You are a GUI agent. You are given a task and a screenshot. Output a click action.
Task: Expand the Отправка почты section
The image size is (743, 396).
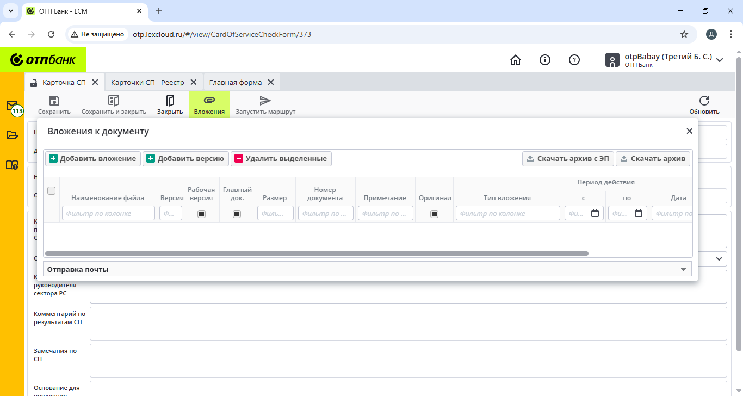point(368,269)
